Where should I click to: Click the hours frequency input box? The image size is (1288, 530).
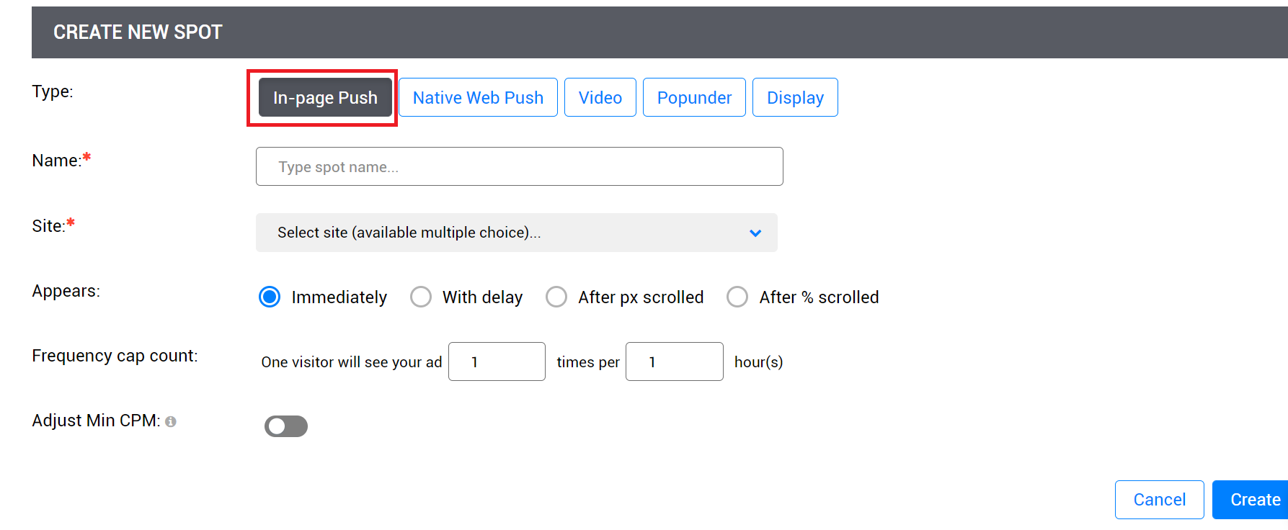[674, 361]
